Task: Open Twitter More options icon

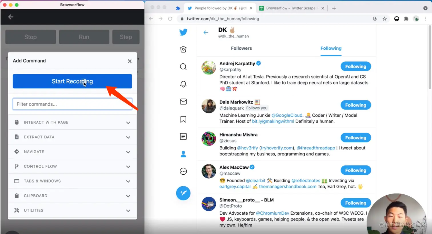Action: (x=183, y=171)
